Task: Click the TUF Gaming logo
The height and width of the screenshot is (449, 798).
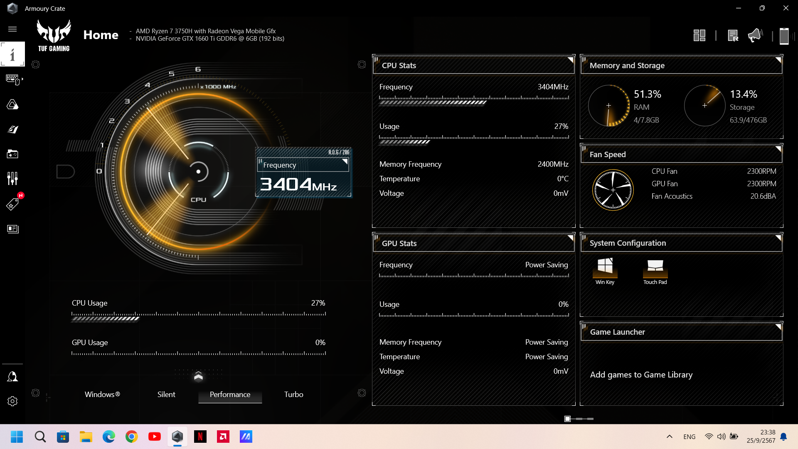Action: (54, 36)
